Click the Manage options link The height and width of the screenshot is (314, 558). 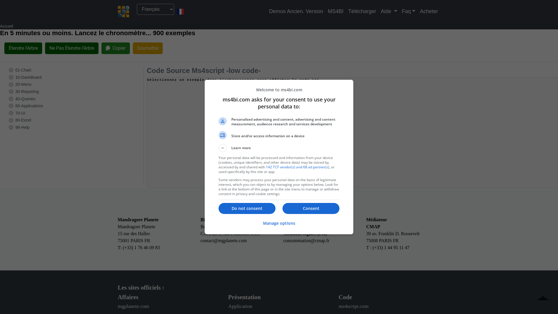click(279, 223)
